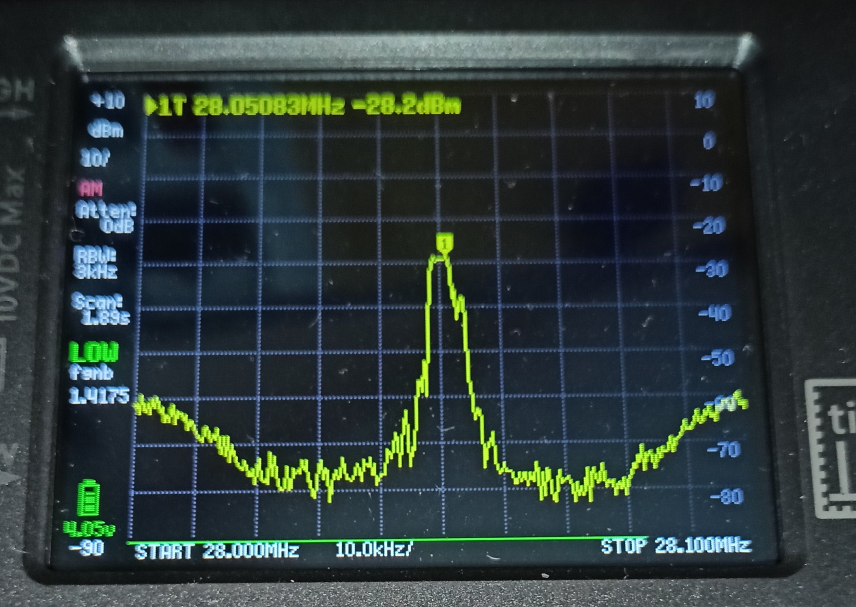Tap the +10 reference level label
This screenshot has width=856, height=607.
pos(108,101)
